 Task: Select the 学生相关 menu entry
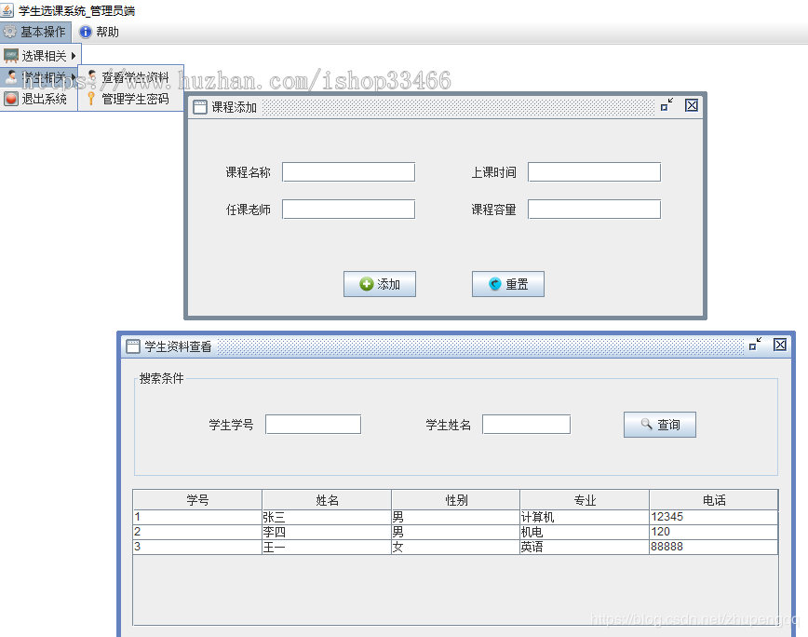pos(39,77)
